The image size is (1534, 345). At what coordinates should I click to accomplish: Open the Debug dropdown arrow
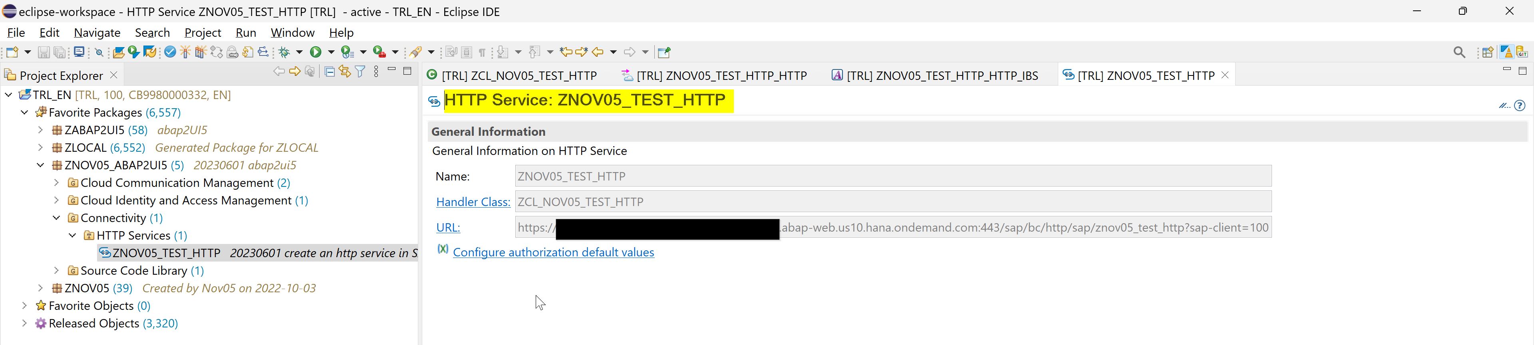(300, 52)
